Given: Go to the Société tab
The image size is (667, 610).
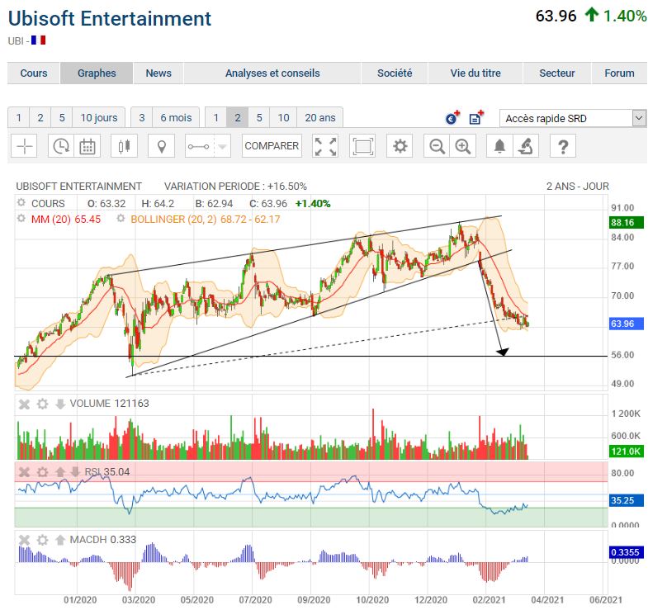Looking at the screenshot, I should pos(395,73).
